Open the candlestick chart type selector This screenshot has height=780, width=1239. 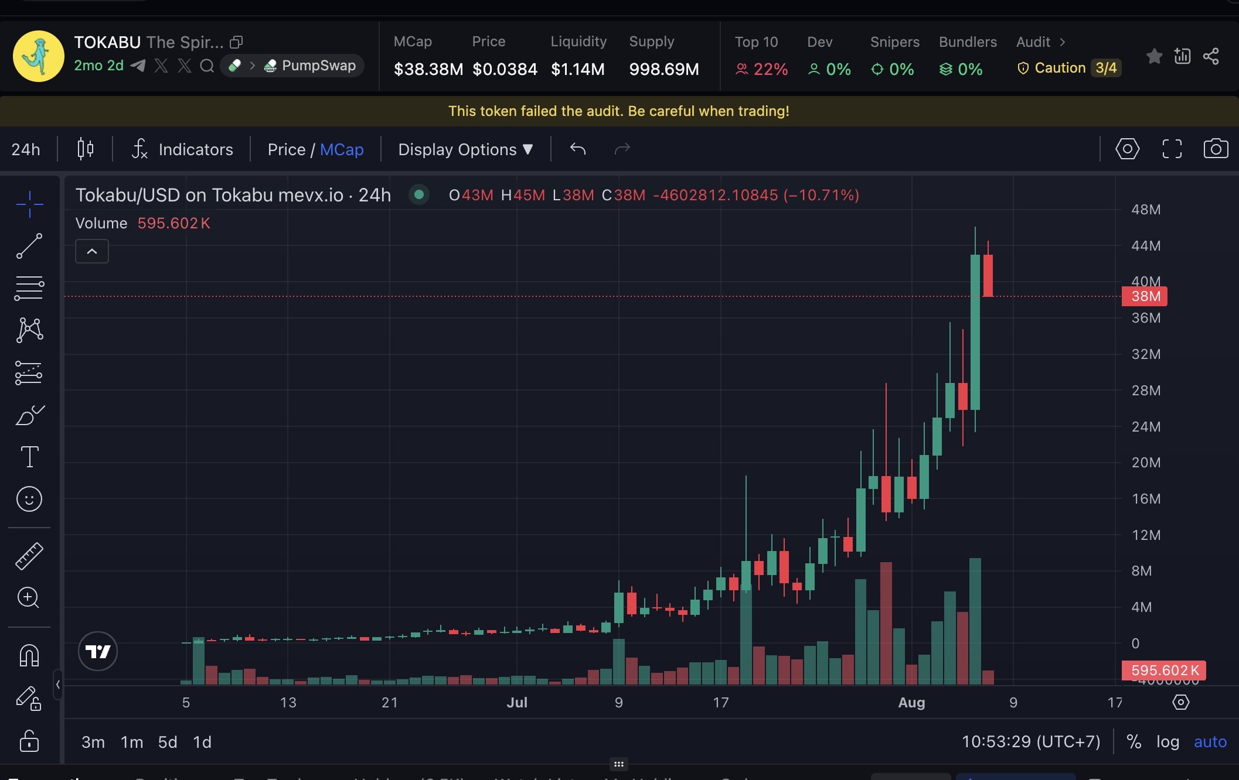86,149
